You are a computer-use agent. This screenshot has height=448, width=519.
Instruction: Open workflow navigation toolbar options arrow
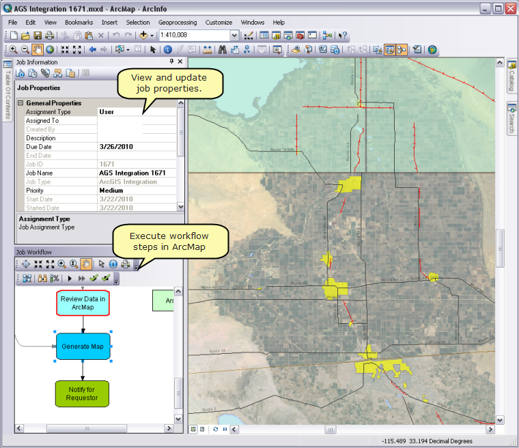tap(136, 266)
